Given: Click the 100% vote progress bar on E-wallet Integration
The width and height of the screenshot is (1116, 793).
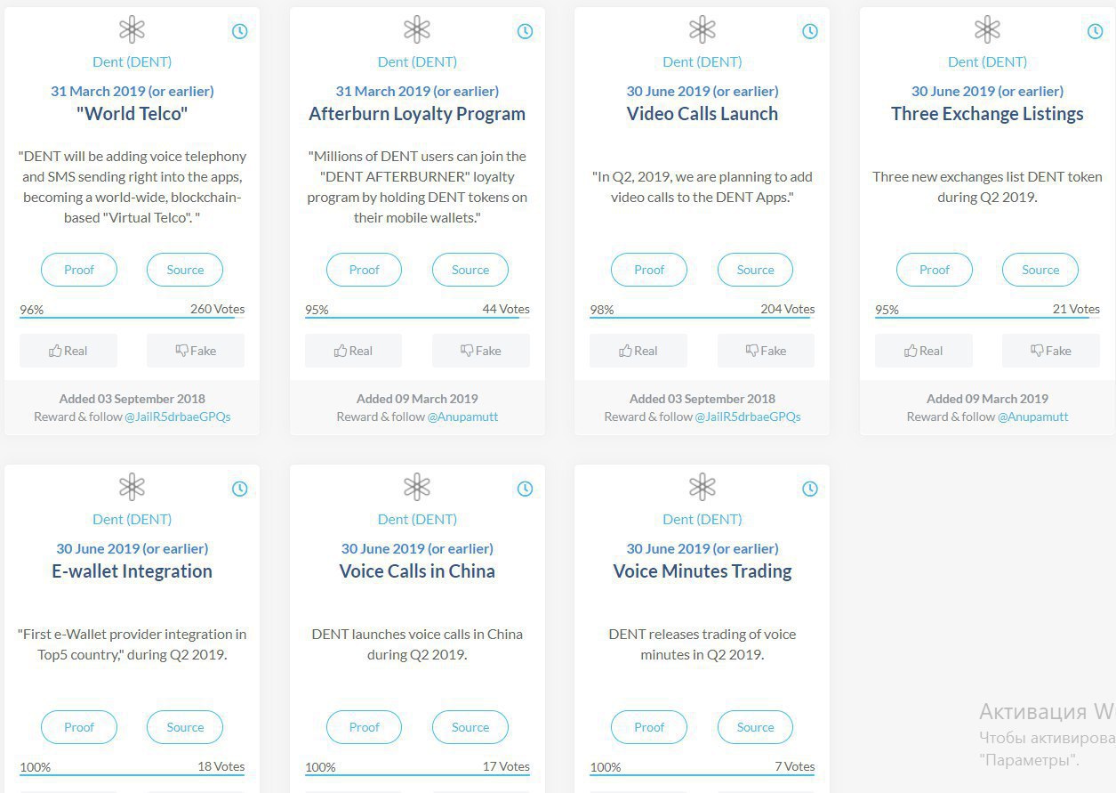Looking at the screenshot, I should point(132,775).
